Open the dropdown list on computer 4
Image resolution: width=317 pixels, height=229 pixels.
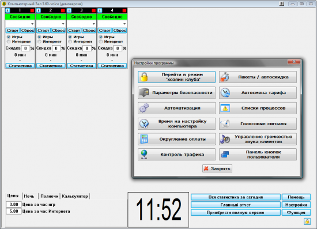tap(124, 24)
